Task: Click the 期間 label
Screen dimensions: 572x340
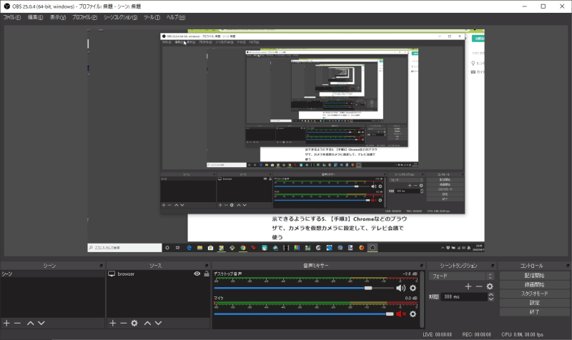Action: pyautogui.click(x=433, y=296)
